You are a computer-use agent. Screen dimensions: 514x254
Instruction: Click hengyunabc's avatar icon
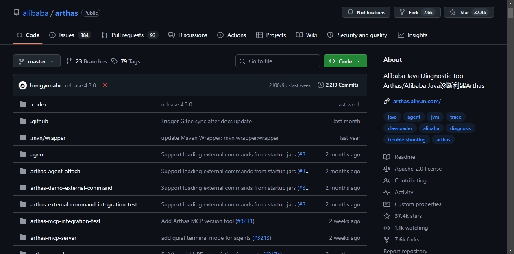tap(23, 85)
